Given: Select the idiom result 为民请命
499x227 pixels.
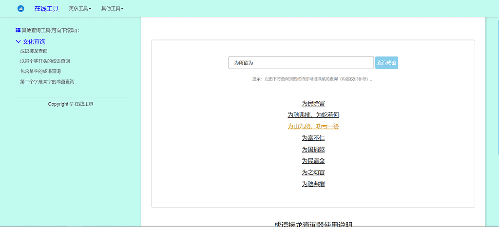Looking at the screenshot, I should [x=313, y=161].
